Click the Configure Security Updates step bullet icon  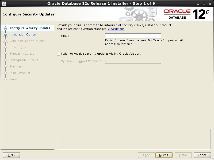[5, 28]
